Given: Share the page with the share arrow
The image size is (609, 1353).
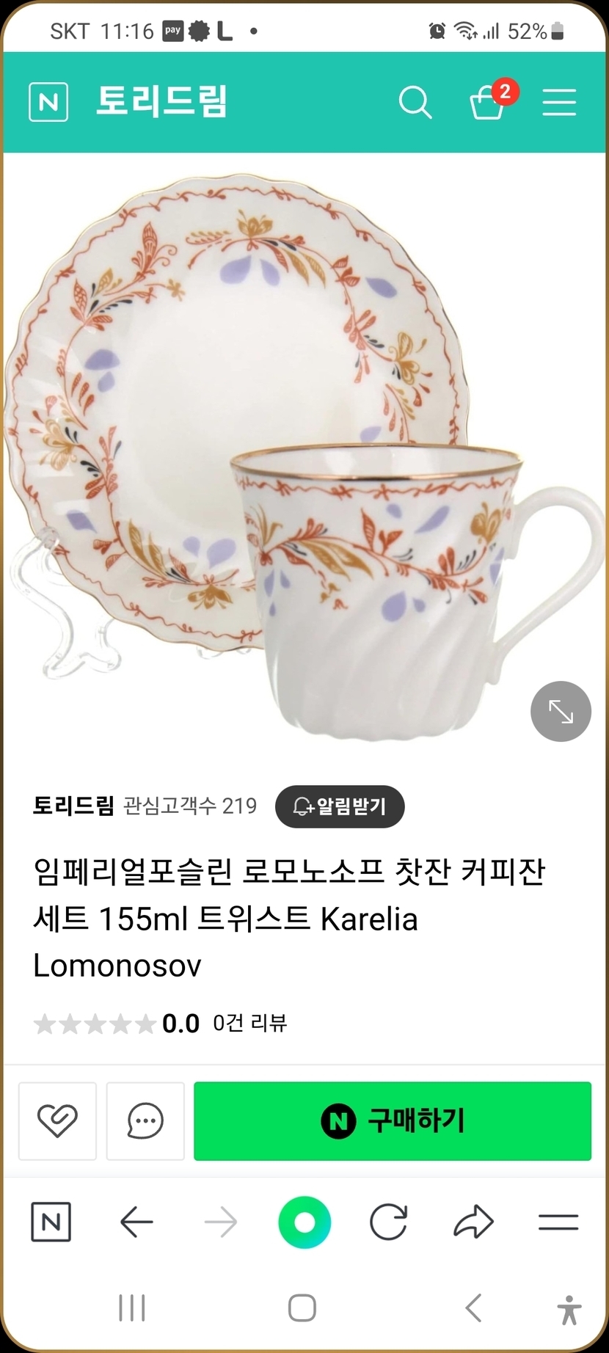Looking at the screenshot, I should click(473, 1222).
